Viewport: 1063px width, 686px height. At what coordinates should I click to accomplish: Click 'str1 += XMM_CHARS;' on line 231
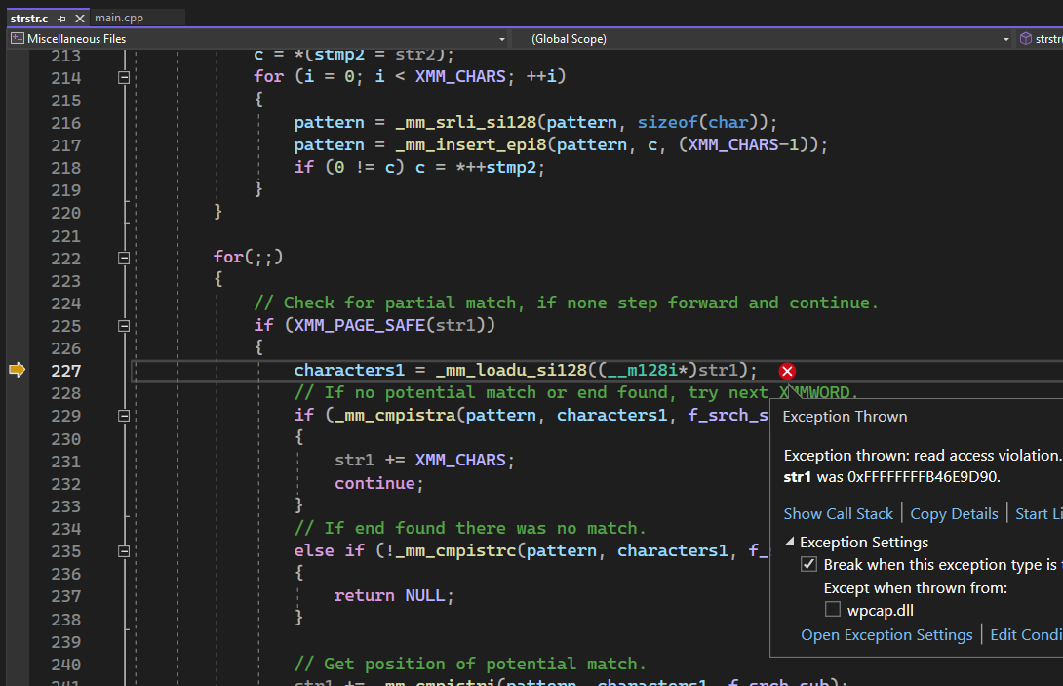[424, 460]
